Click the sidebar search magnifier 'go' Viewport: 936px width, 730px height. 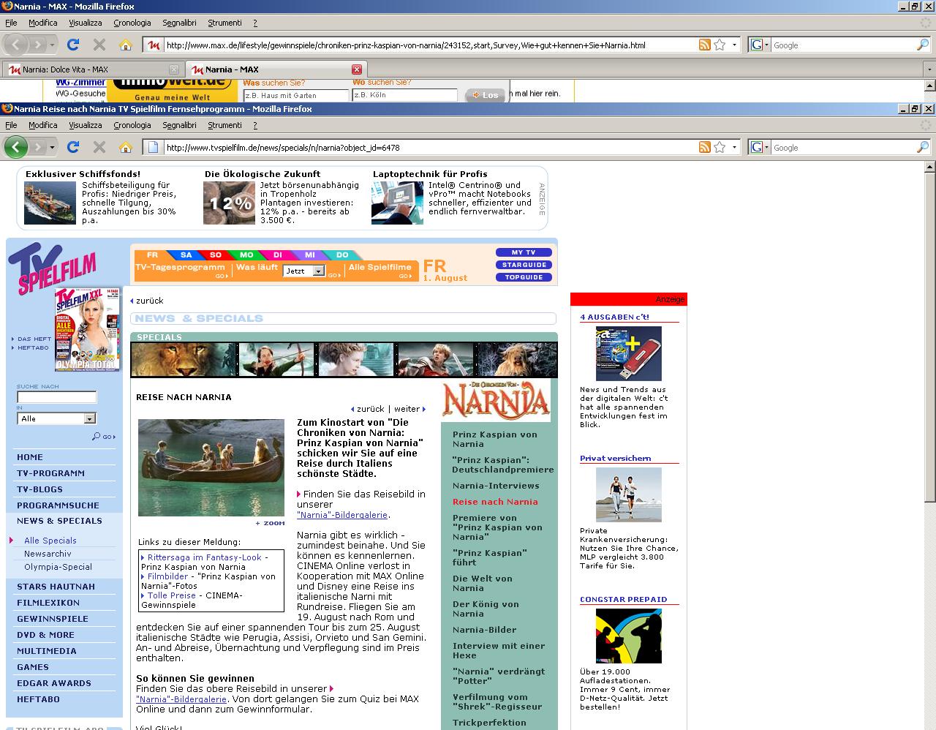tap(103, 437)
